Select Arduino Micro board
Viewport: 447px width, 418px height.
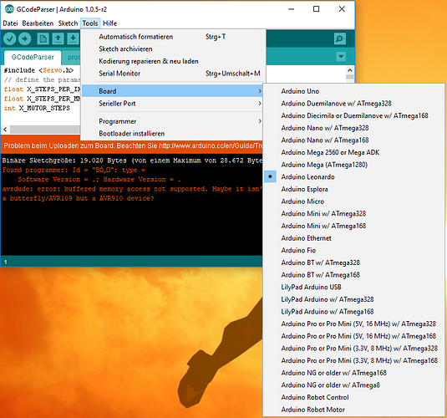point(354,201)
